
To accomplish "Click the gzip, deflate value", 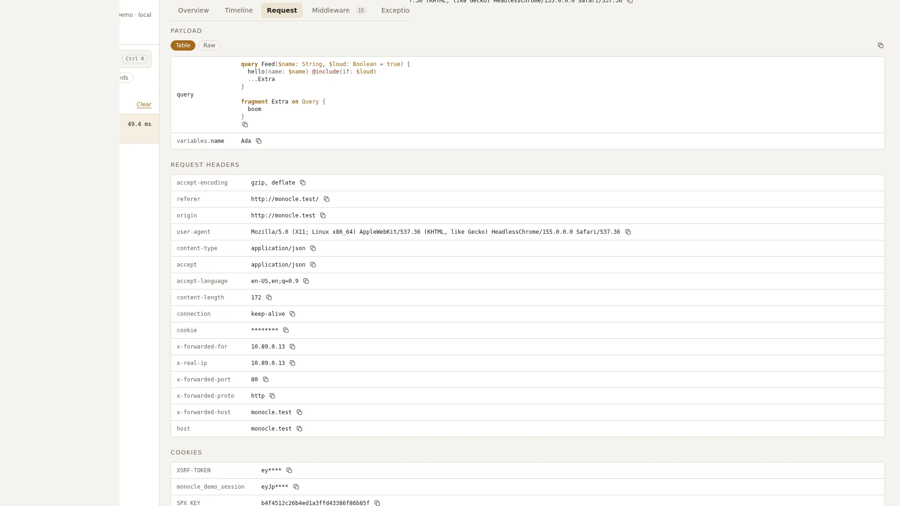I will [x=273, y=183].
